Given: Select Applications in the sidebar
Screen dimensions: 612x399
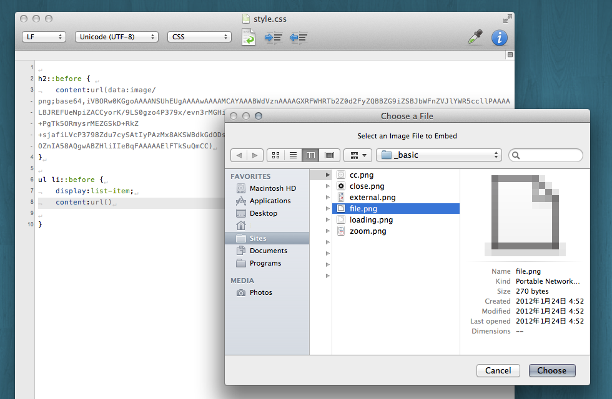Looking at the screenshot, I should click(270, 201).
